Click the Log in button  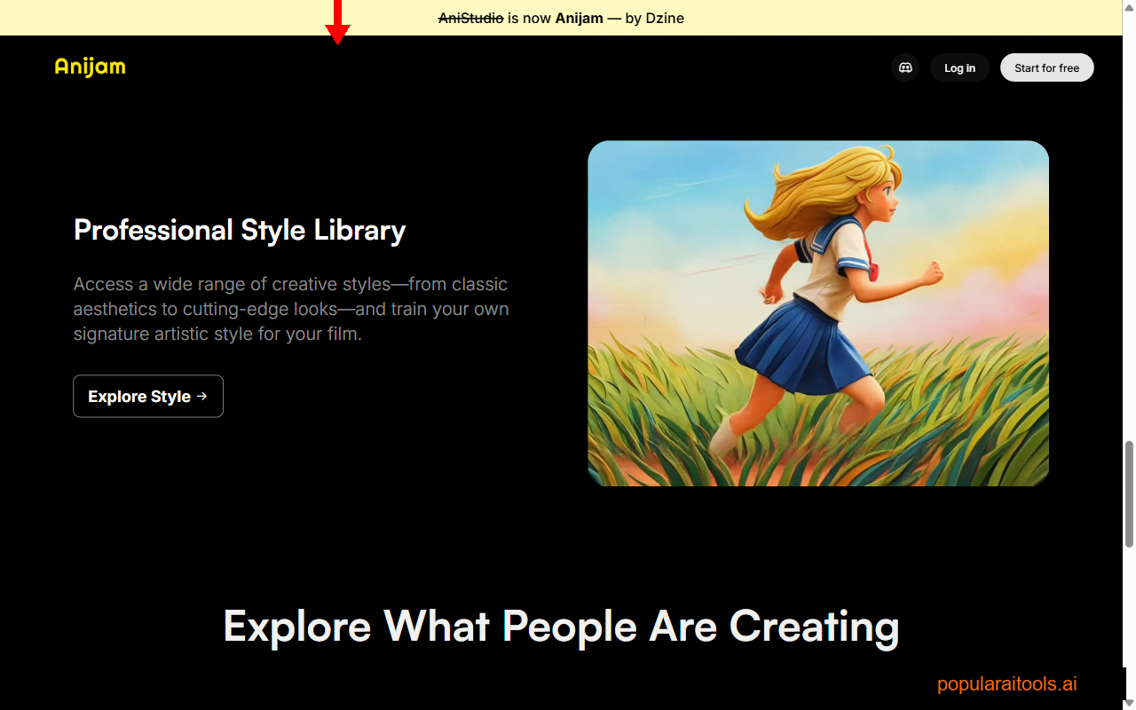[x=959, y=67]
